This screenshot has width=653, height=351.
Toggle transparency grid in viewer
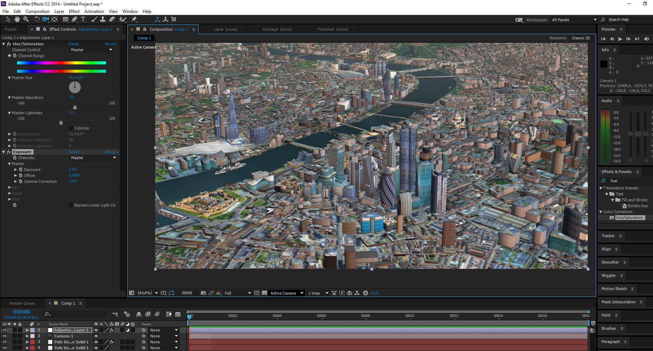click(264, 293)
